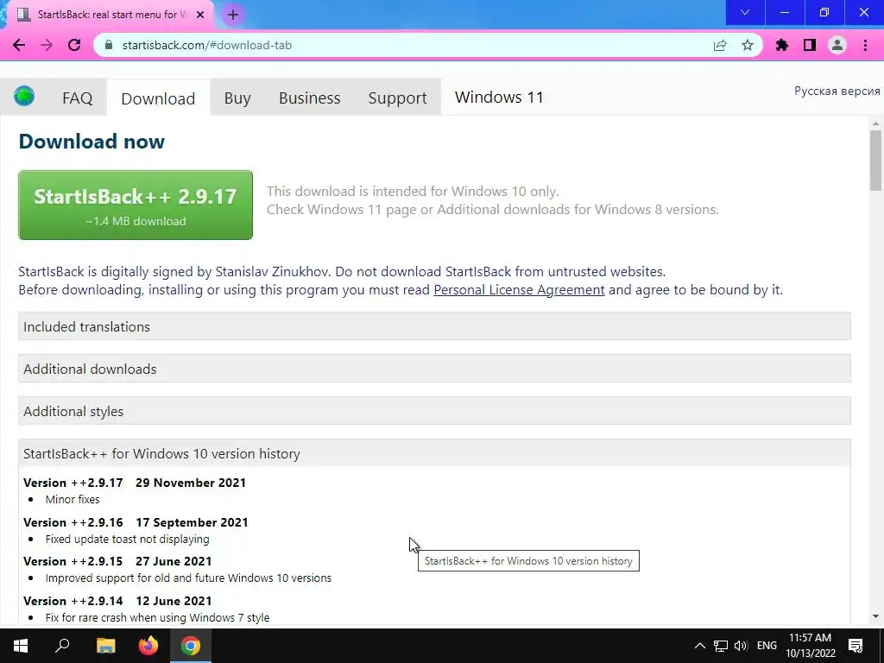Reload the page with the refresh icon
This screenshot has width=884, height=663.
(x=74, y=45)
